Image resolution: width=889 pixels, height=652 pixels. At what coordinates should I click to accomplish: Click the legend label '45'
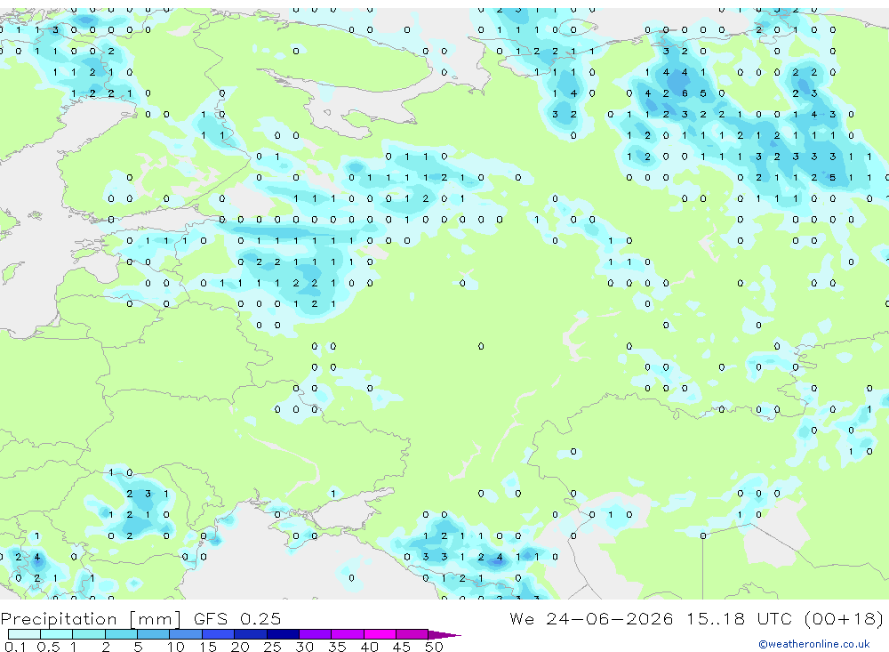(x=402, y=647)
